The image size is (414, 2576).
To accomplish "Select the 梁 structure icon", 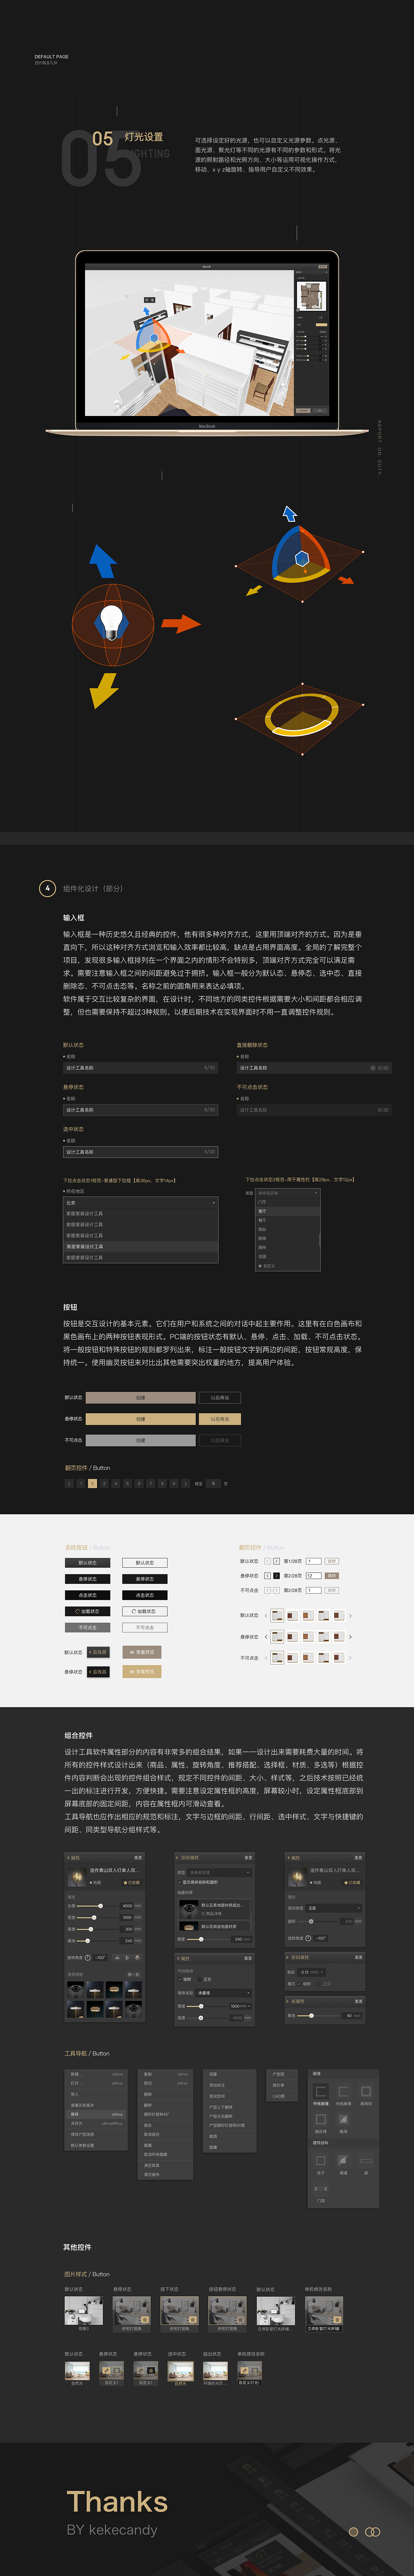I will pyautogui.click(x=366, y=2161).
